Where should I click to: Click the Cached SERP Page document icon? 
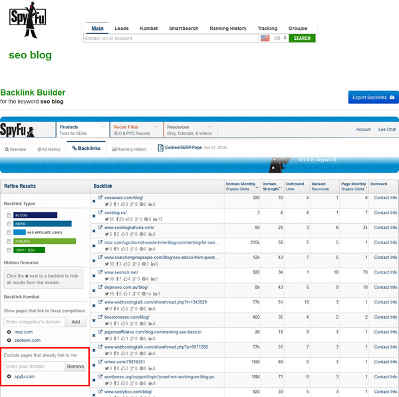pos(160,147)
